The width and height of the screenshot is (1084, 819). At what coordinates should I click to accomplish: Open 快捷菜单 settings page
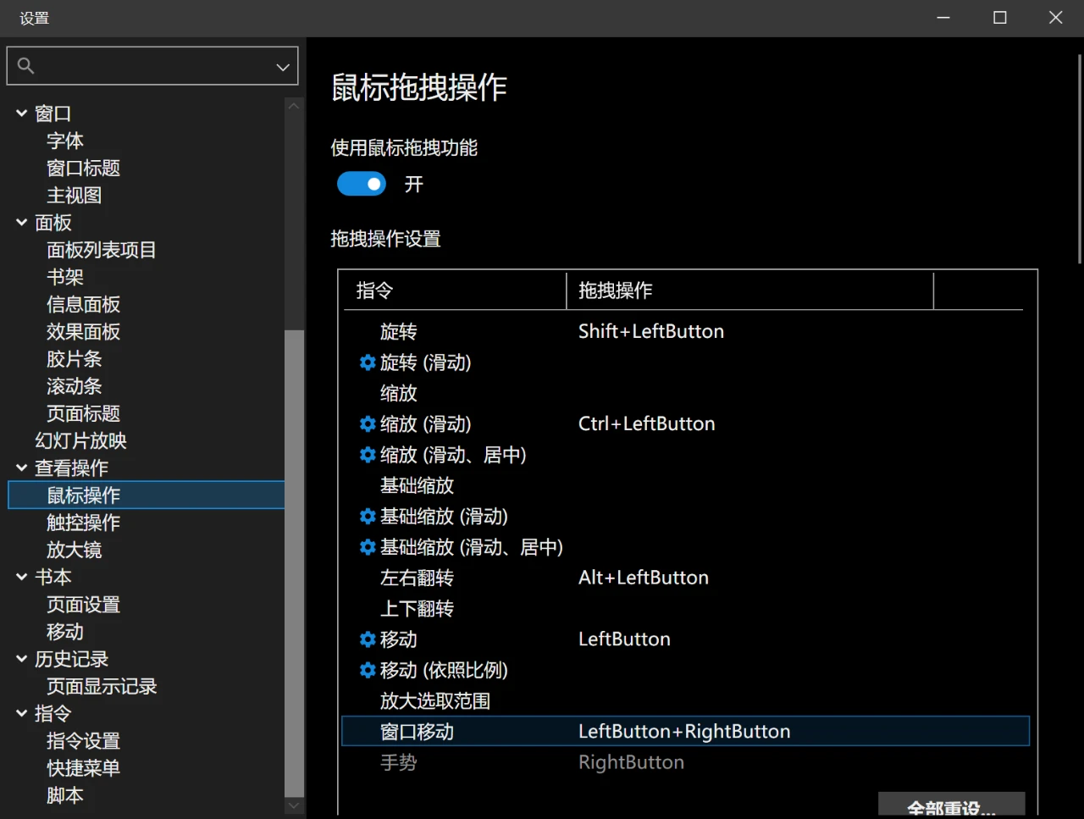click(x=83, y=768)
